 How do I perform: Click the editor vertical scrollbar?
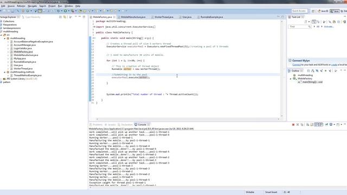pos(282,69)
